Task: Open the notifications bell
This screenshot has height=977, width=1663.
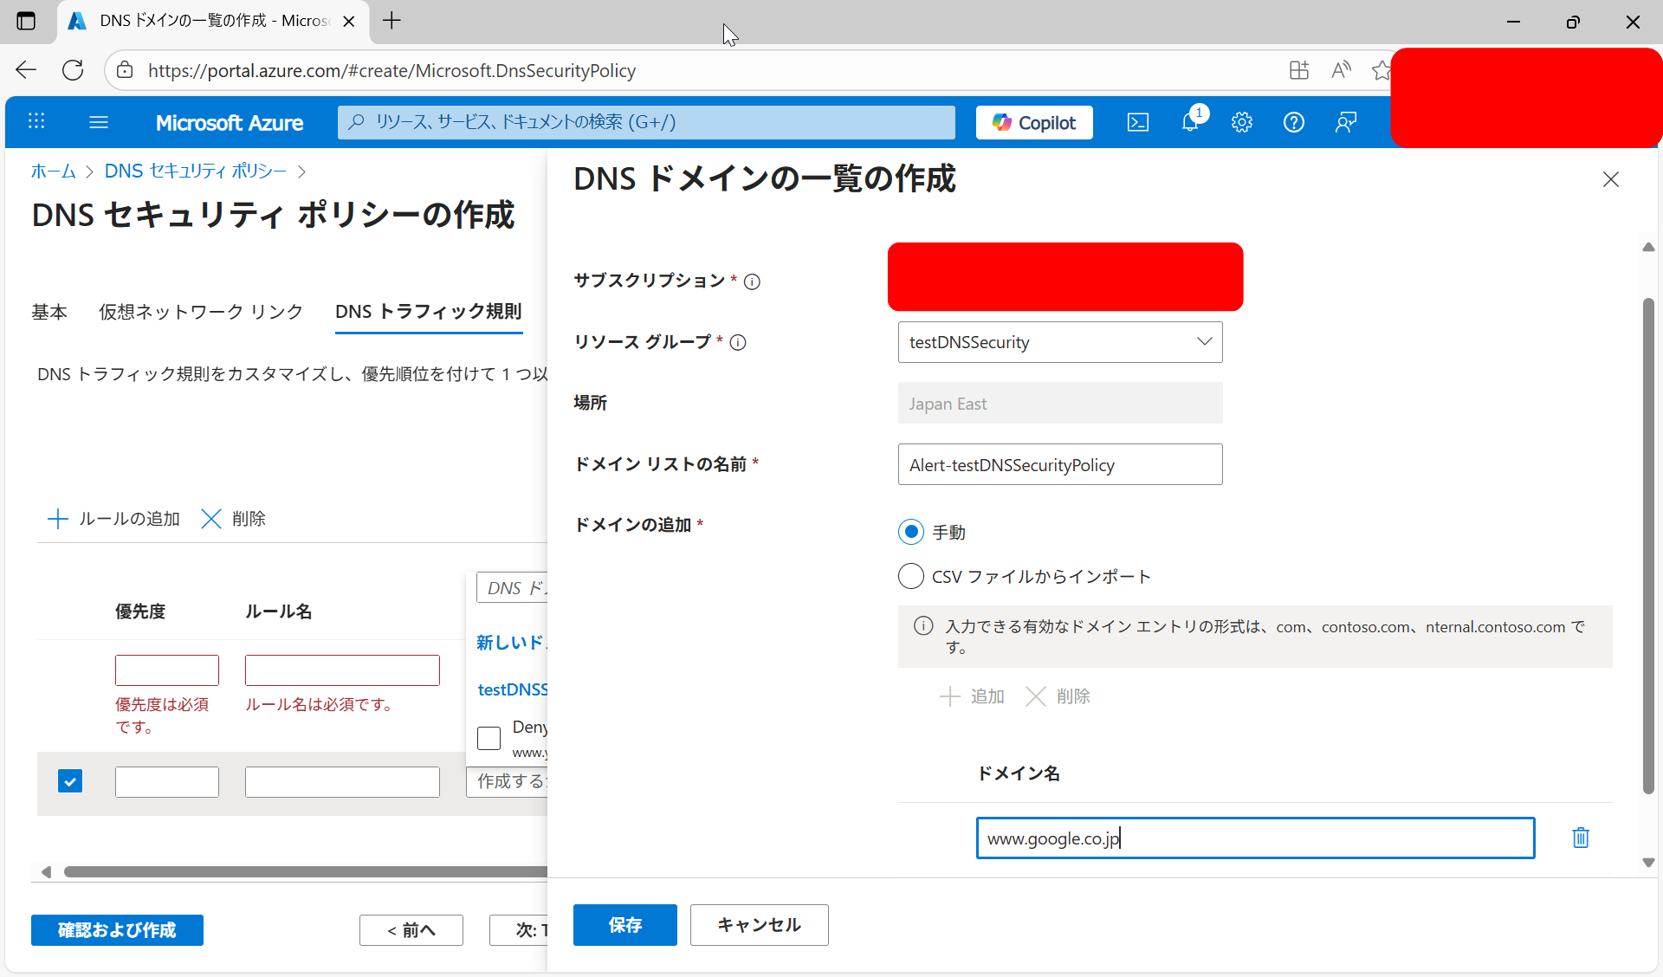Action: tap(1191, 122)
